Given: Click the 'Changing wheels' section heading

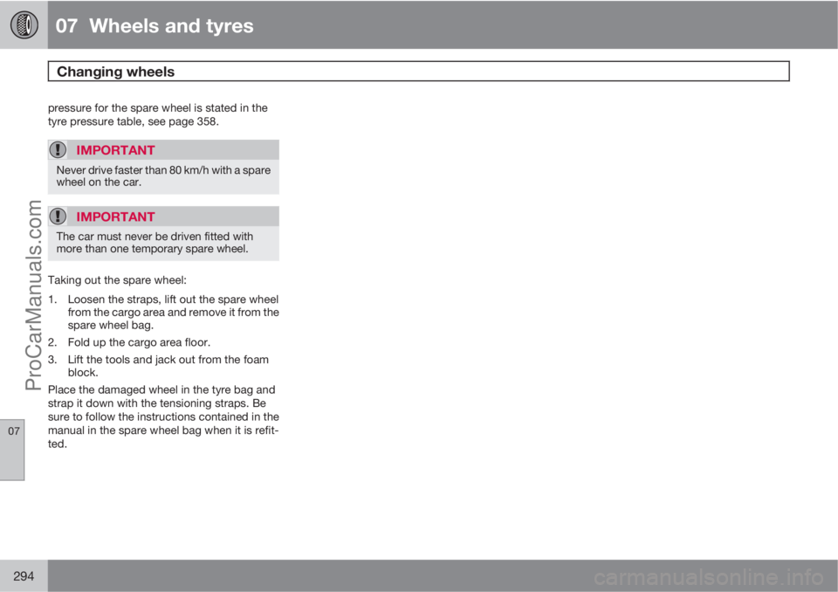Looking at the screenshot, I should point(115,72).
